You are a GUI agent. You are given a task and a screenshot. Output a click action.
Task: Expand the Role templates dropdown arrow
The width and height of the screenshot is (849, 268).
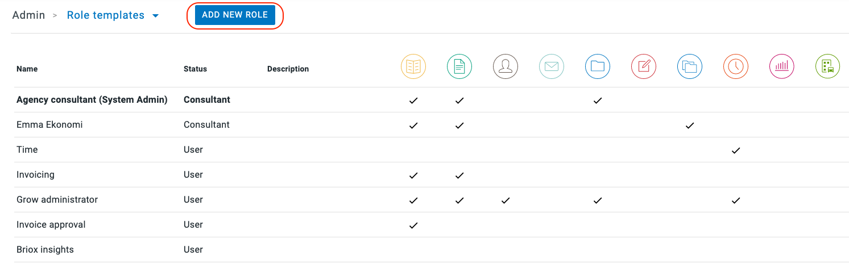156,16
